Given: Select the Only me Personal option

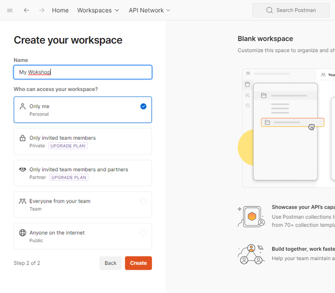Looking at the screenshot, I should (83, 110).
